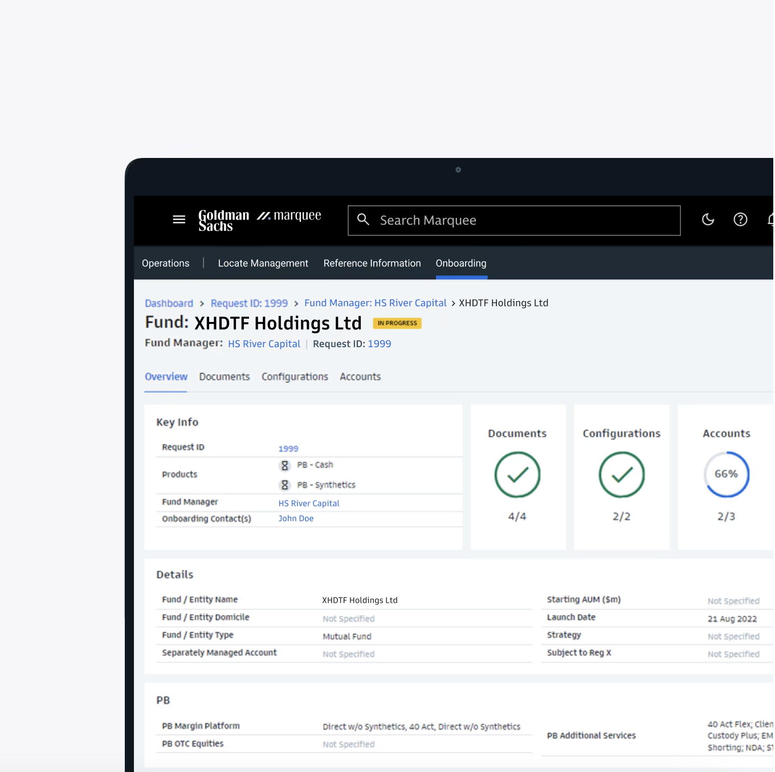This screenshot has height=772, width=775.
Task: Click the Accounts 66% progress ring
Action: (727, 474)
